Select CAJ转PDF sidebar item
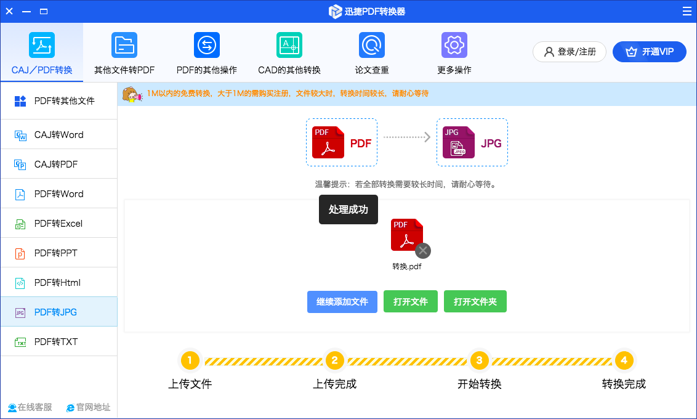Image resolution: width=697 pixels, height=419 pixels. click(58, 164)
